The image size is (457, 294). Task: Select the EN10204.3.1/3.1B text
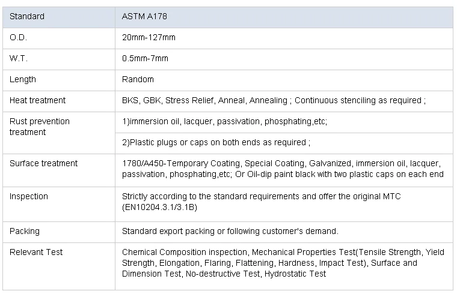[x=159, y=207]
